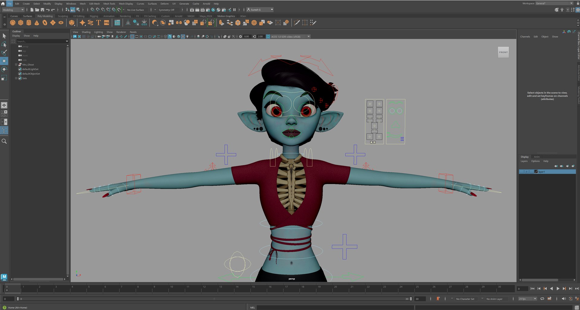The image size is (580, 310).
Task: Open the search magnifier icon in left sidebar
Action: tap(4, 141)
